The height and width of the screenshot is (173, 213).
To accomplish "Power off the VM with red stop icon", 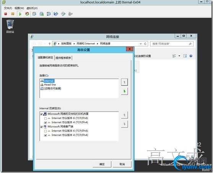I will 6,14.
